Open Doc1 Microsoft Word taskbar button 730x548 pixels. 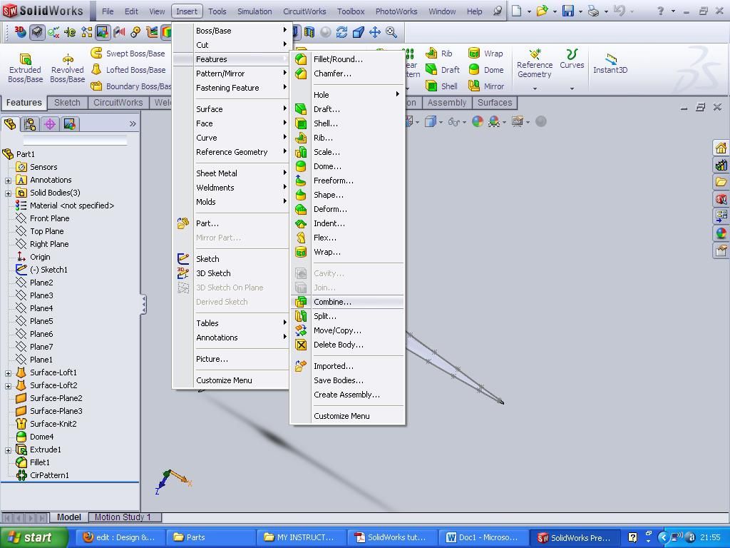[483, 537]
